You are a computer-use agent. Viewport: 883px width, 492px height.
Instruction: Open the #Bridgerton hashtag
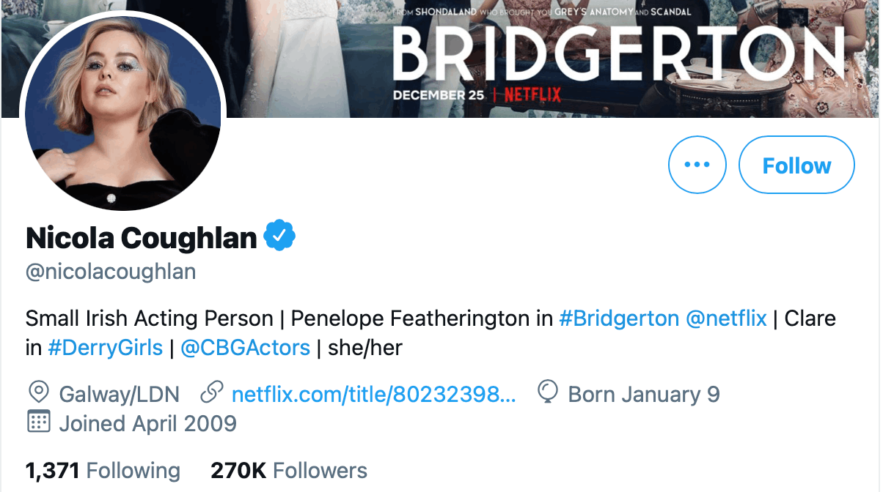[x=619, y=318]
